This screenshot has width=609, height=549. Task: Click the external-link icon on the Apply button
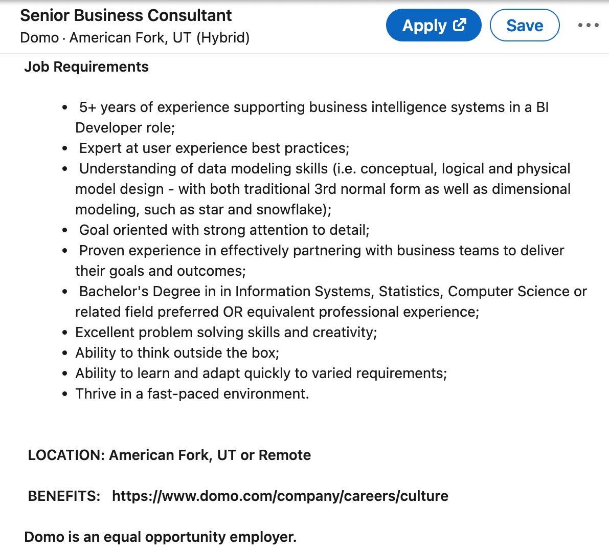[460, 24]
